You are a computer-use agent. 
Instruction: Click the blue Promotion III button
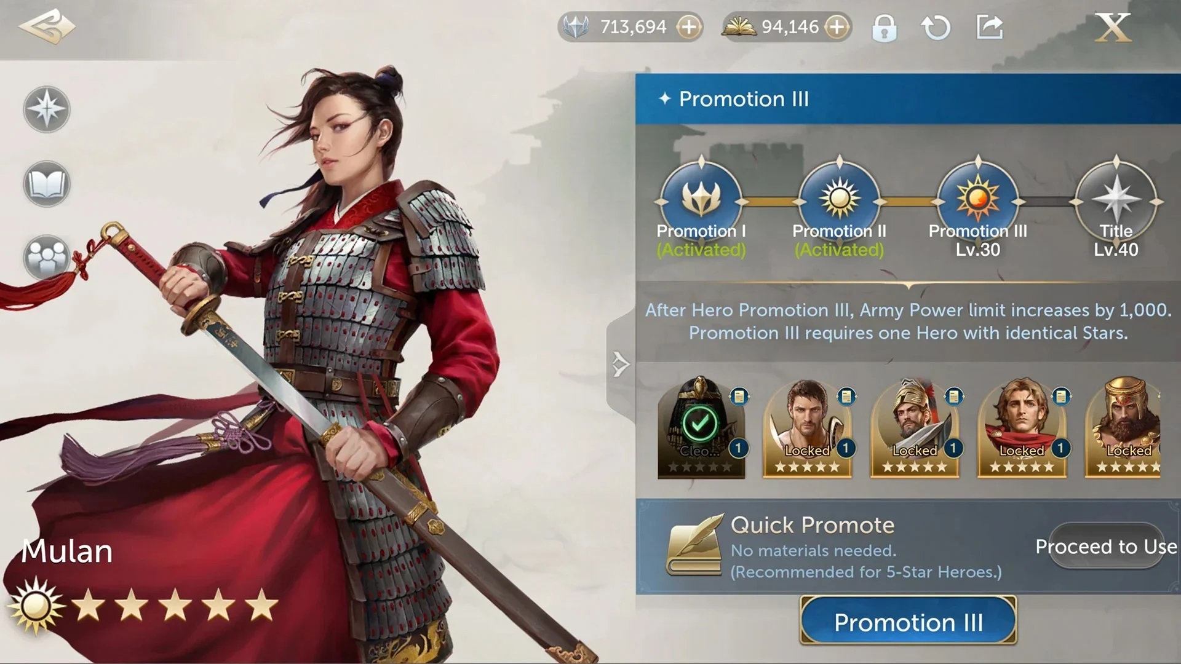coord(908,622)
